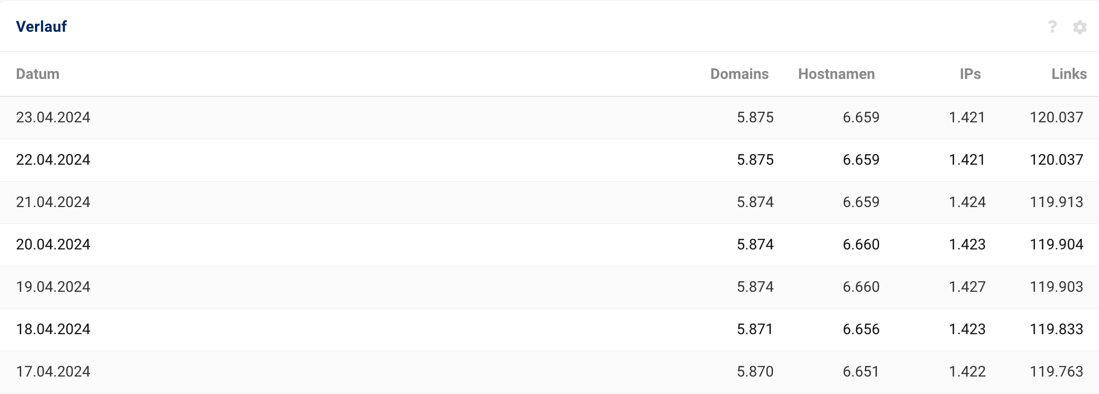Sort table by the IPs column
Screen dimensions: 1099x394
pos(969,74)
